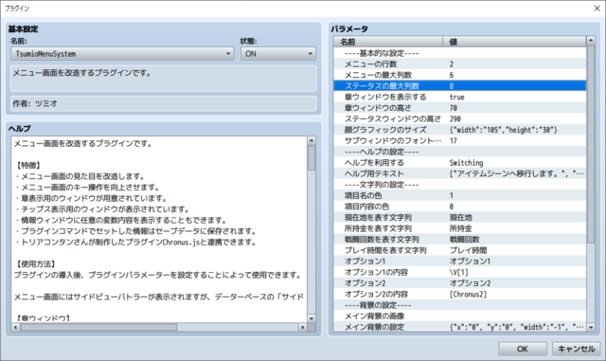606x361 pixels.
Task: Select メイン背景の設定 parameter row
Action: click(x=460, y=327)
